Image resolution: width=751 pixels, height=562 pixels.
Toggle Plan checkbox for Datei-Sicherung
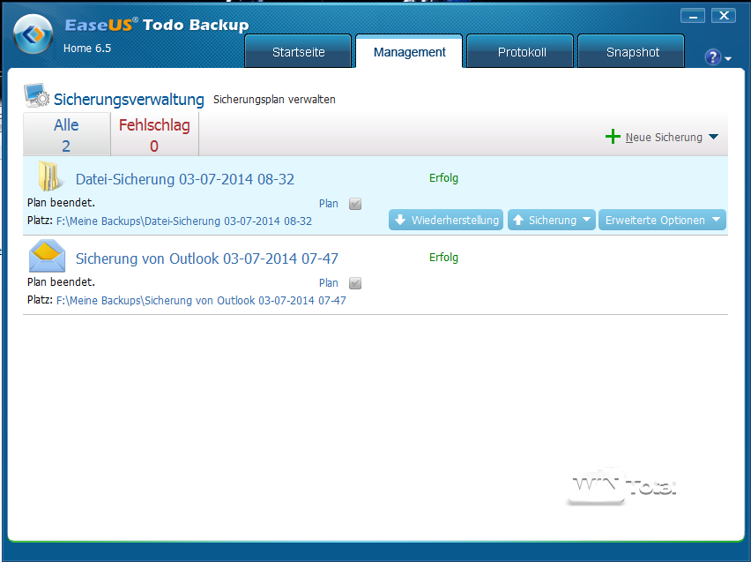click(355, 204)
